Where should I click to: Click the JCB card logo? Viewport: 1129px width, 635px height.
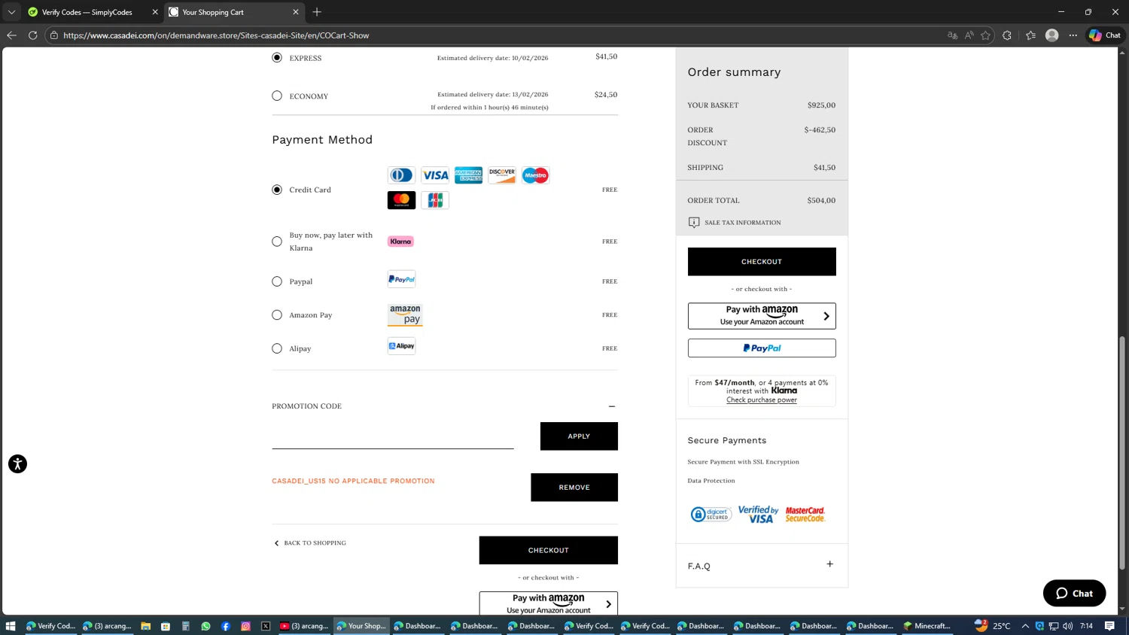[x=435, y=200]
